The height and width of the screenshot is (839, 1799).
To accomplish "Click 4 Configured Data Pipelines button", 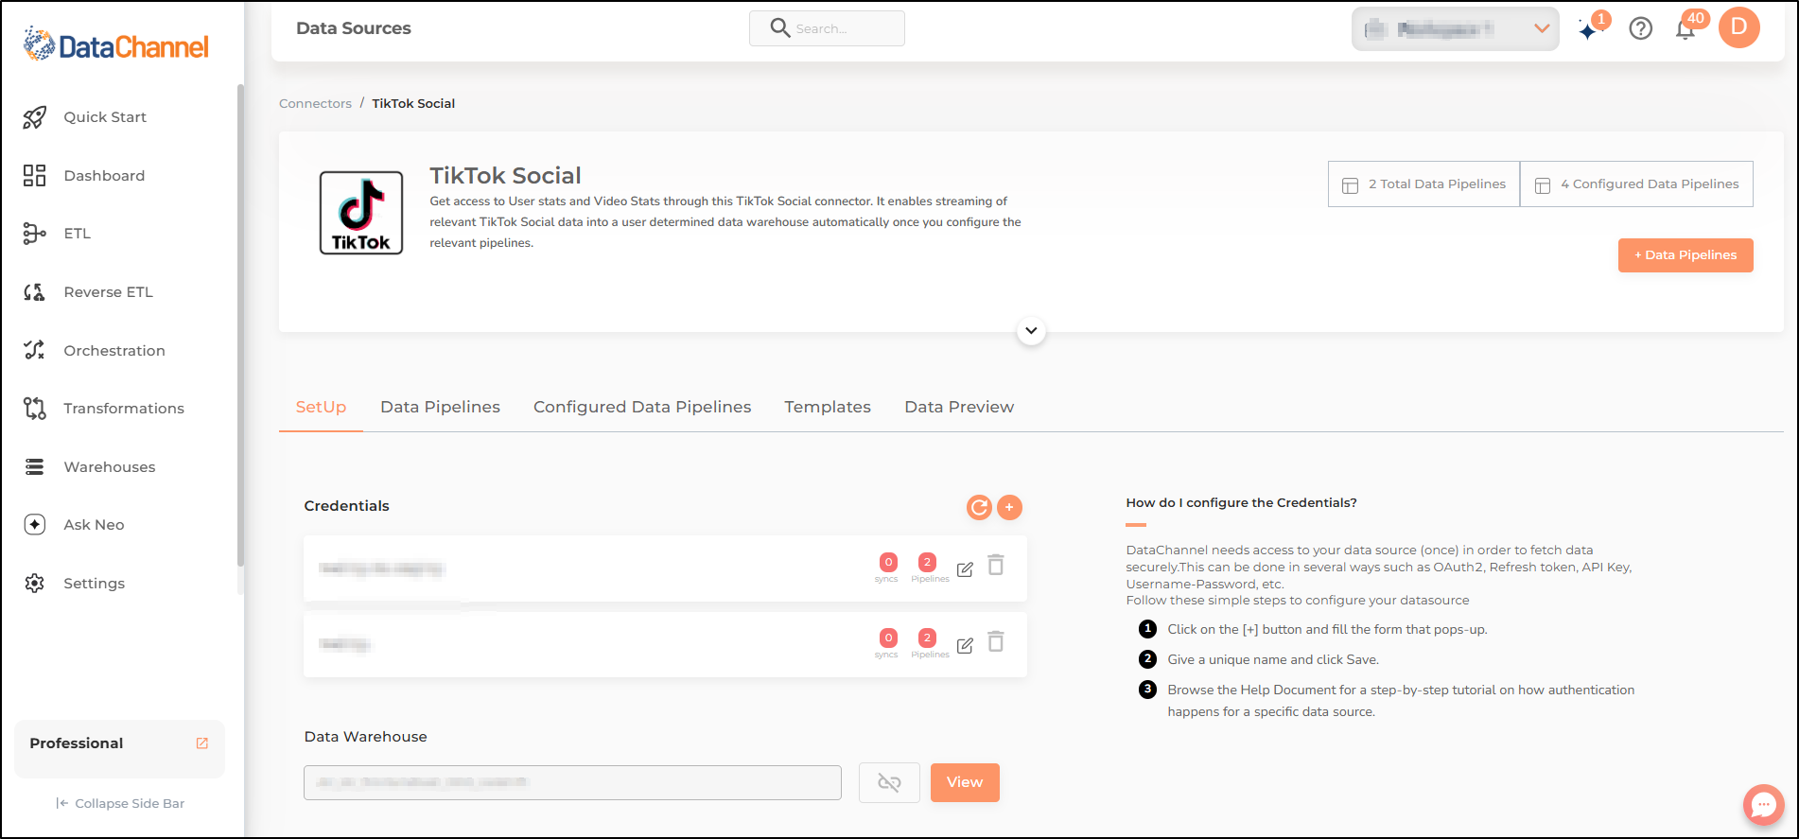I will pyautogui.click(x=1636, y=184).
